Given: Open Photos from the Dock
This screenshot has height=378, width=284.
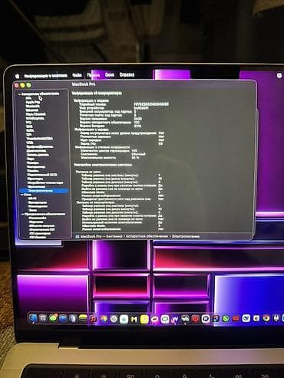Looking at the screenshot, I should click(104, 319).
